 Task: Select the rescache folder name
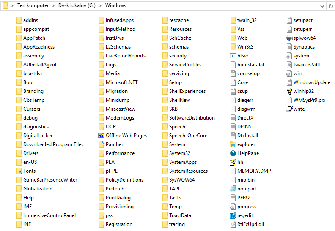(179, 20)
